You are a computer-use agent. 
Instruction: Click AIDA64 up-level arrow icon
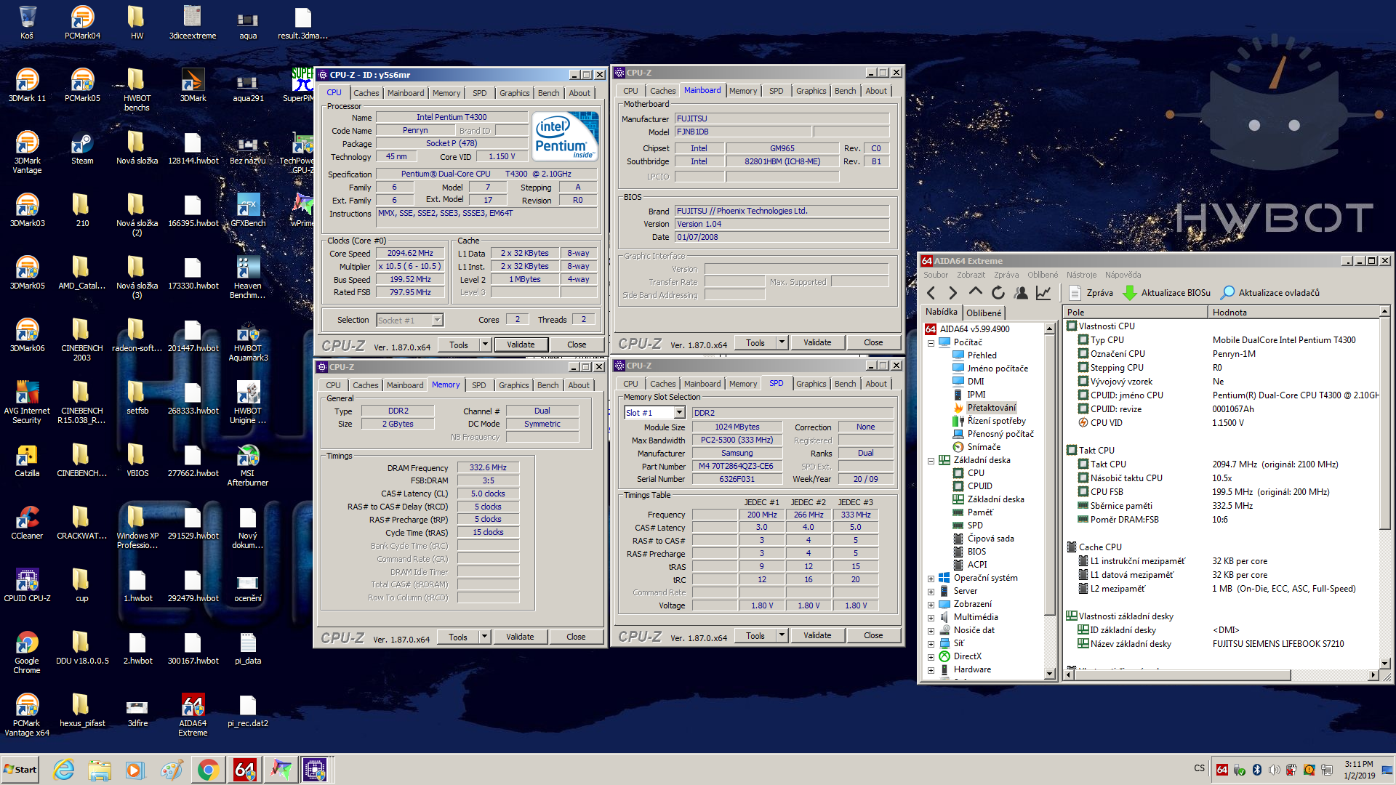(x=976, y=292)
